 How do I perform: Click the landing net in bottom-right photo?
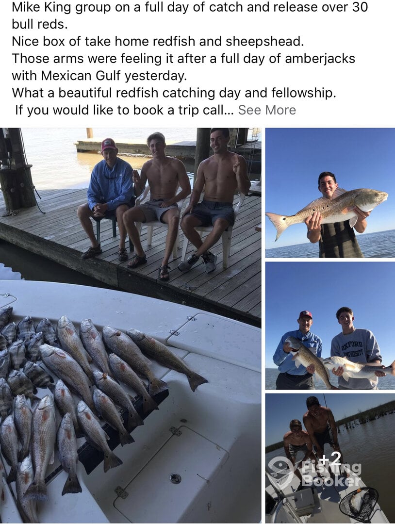point(359,505)
